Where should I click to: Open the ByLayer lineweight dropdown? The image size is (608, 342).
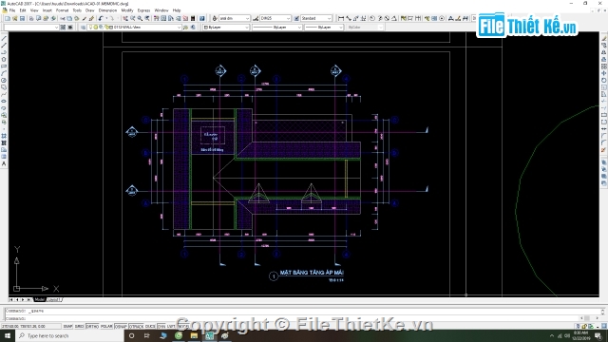[324, 28]
